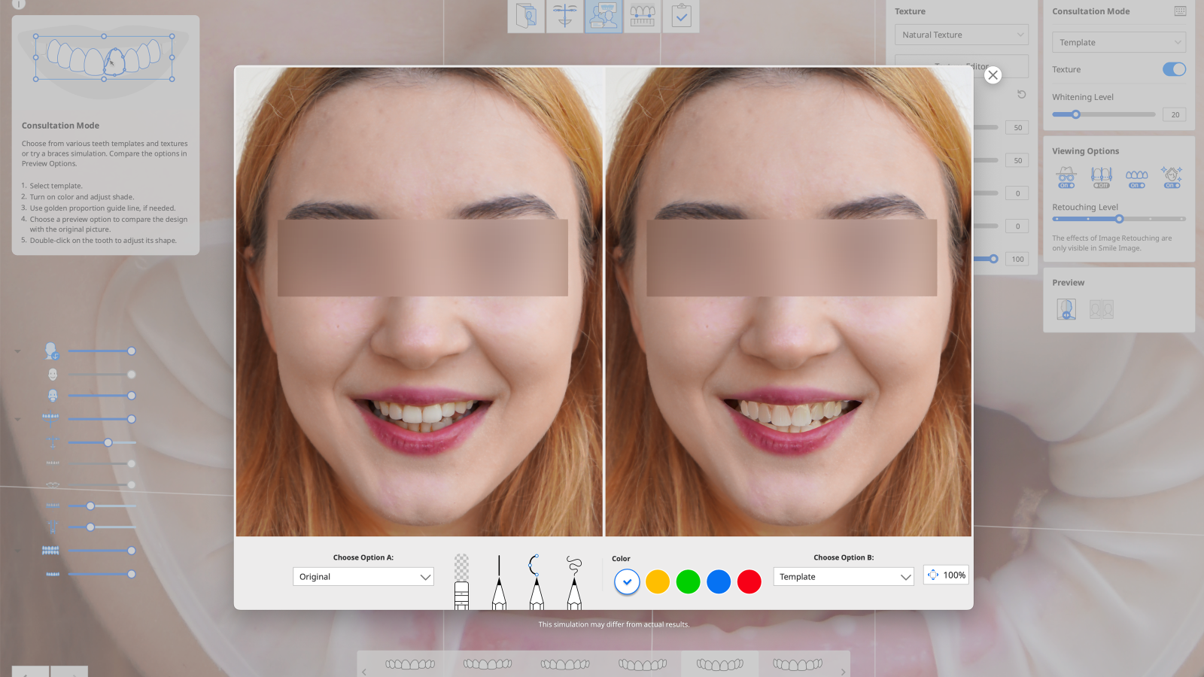Select the side-by-side preview mode

[x=1102, y=309]
